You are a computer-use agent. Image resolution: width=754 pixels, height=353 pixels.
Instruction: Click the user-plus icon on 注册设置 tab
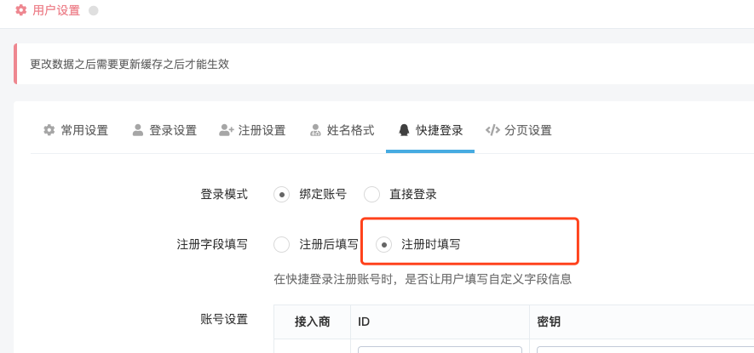226,130
